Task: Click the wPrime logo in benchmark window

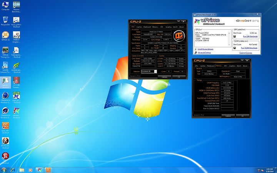Action: point(209,21)
